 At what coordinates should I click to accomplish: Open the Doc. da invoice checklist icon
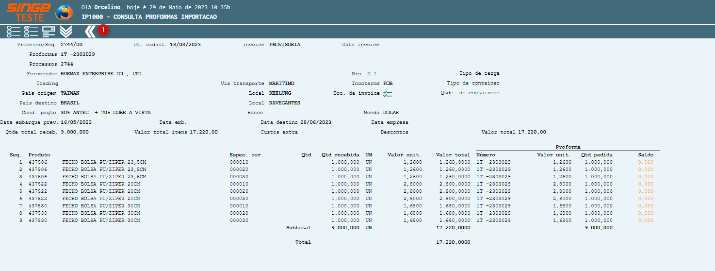click(x=387, y=94)
